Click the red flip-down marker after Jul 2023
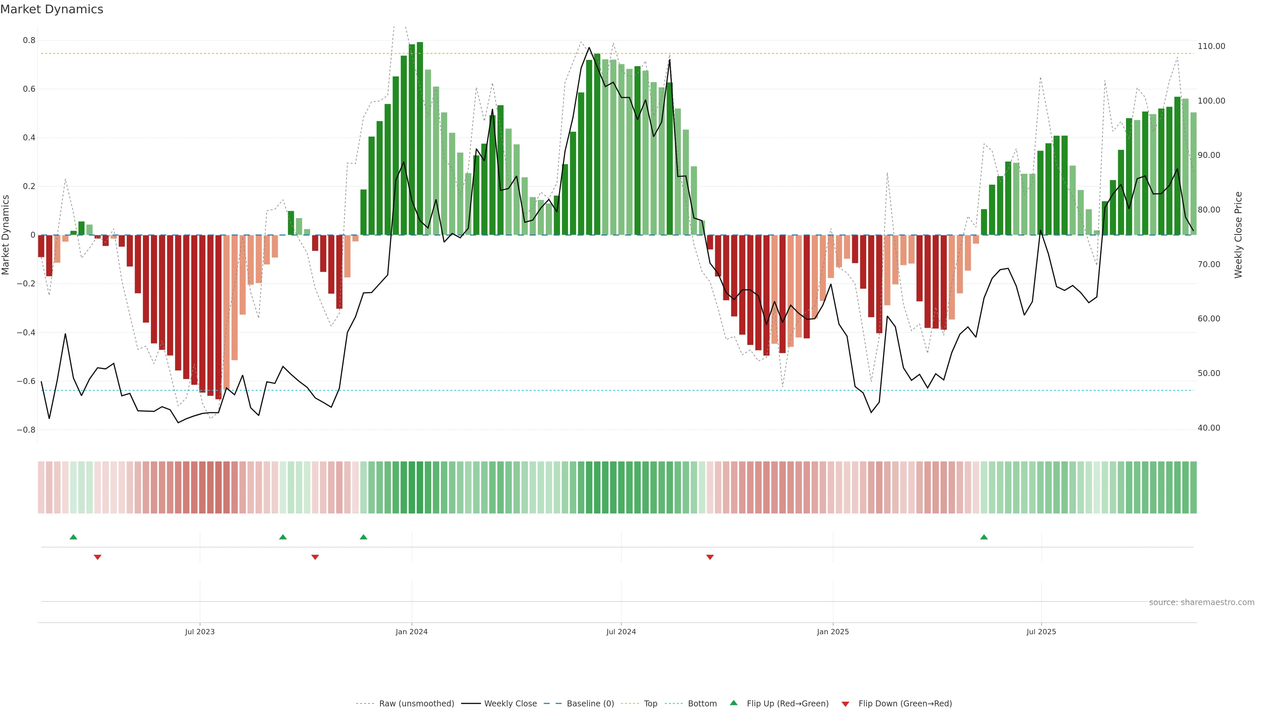Image resolution: width=1271 pixels, height=715 pixels. click(315, 557)
